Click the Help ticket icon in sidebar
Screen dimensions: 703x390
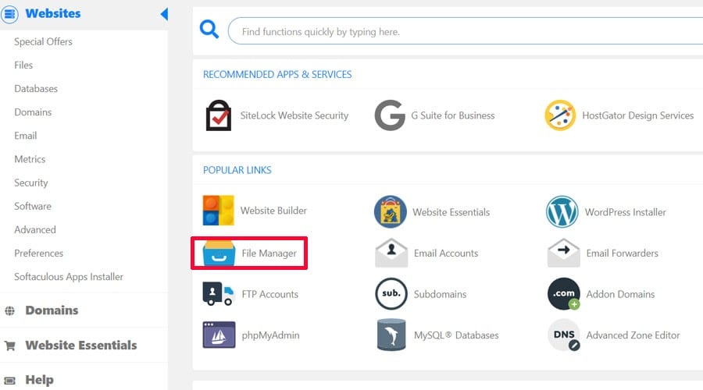pos(10,381)
